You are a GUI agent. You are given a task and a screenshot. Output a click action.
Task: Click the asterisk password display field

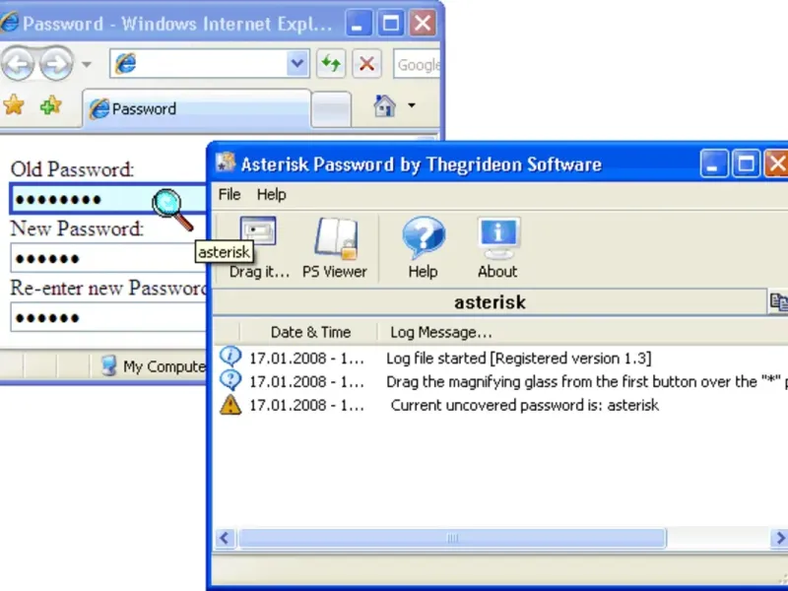(x=490, y=302)
